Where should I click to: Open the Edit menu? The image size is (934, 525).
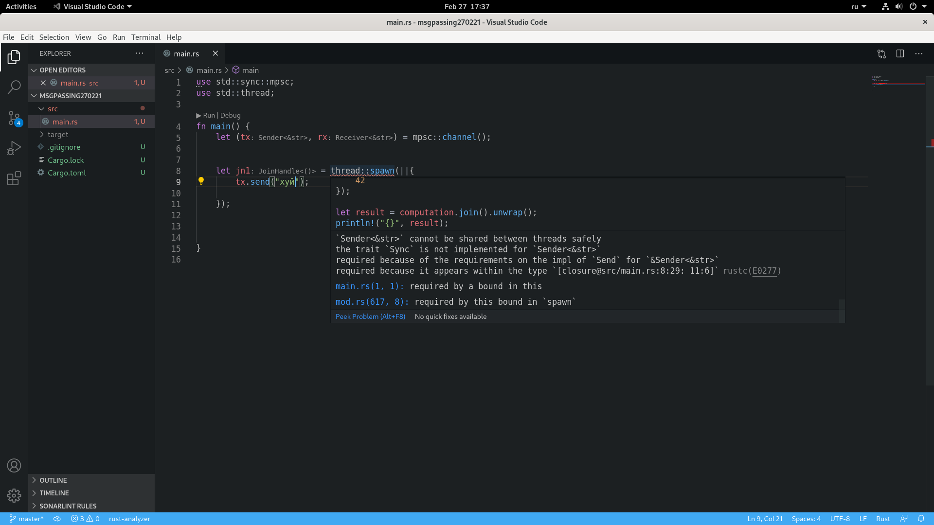tap(27, 37)
